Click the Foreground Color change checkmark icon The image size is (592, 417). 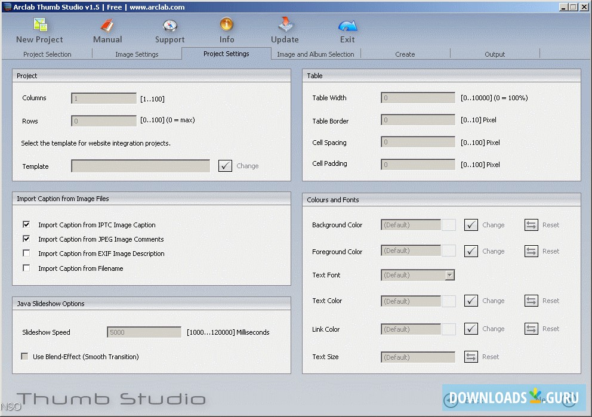471,251
